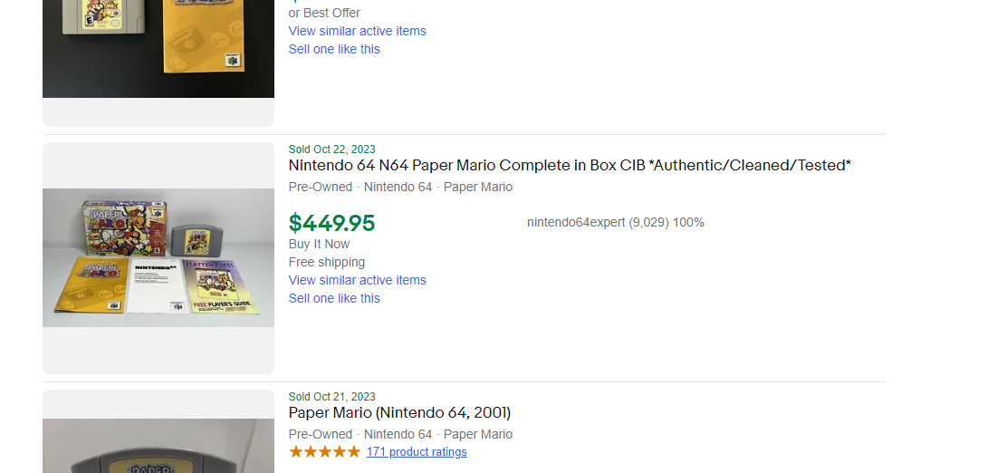Open the cartridge and manual photo in top listing

158,48
